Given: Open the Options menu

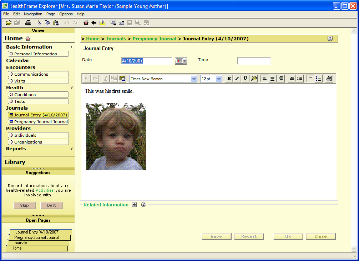Looking at the screenshot, I should 66,14.
